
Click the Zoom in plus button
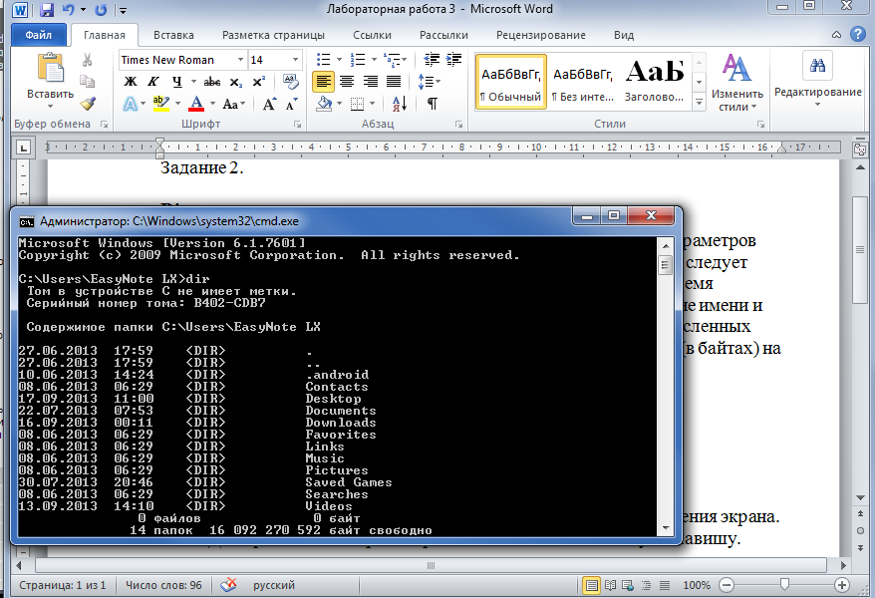(x=842, y=585)
